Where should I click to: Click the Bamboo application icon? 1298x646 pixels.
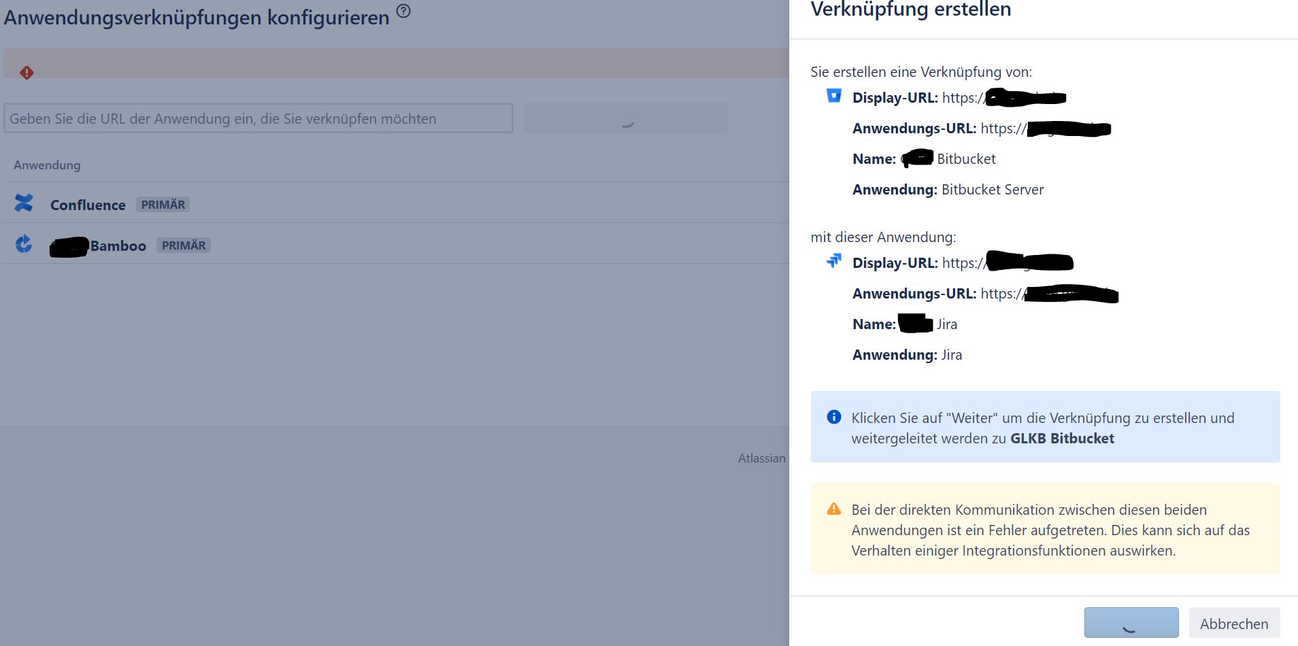pyautogui.click(x=24, y=243)
